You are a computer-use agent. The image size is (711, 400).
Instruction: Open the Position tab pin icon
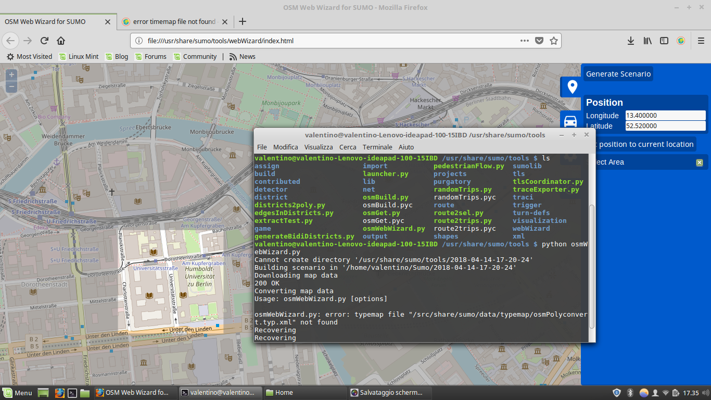(x=572, y=87)
